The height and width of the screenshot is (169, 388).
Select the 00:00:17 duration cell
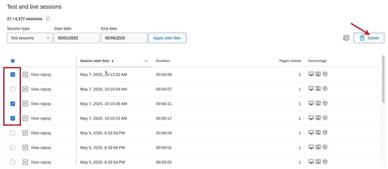point(164,118)
